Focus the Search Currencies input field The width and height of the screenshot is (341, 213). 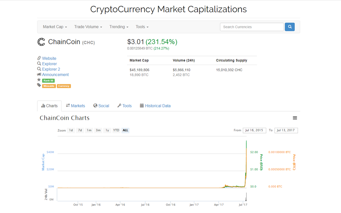coord(252,27)
